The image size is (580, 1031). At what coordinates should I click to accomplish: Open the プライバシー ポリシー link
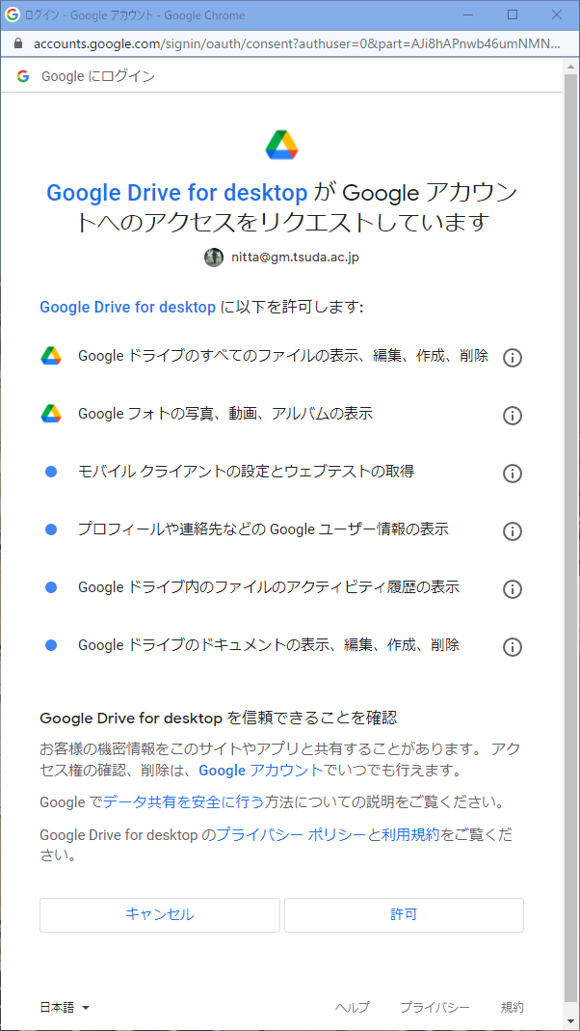coord(290,834)
